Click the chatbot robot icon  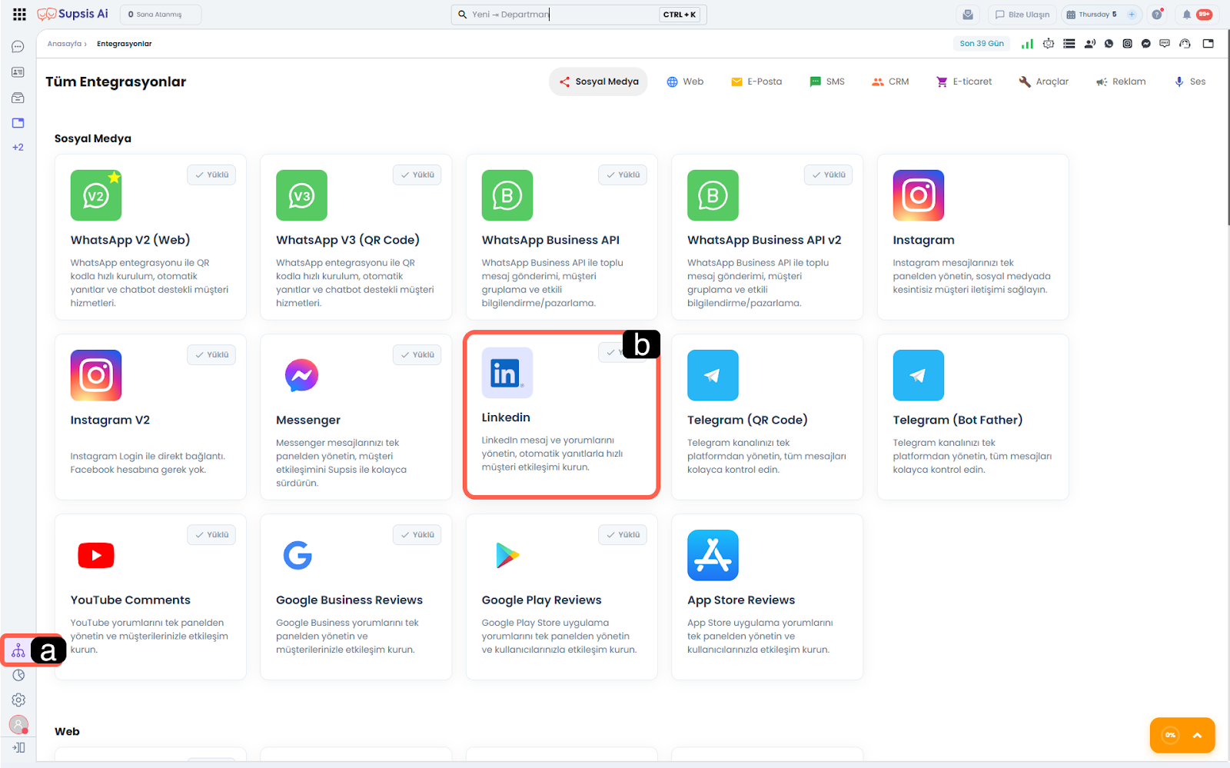coord(1049,44)
